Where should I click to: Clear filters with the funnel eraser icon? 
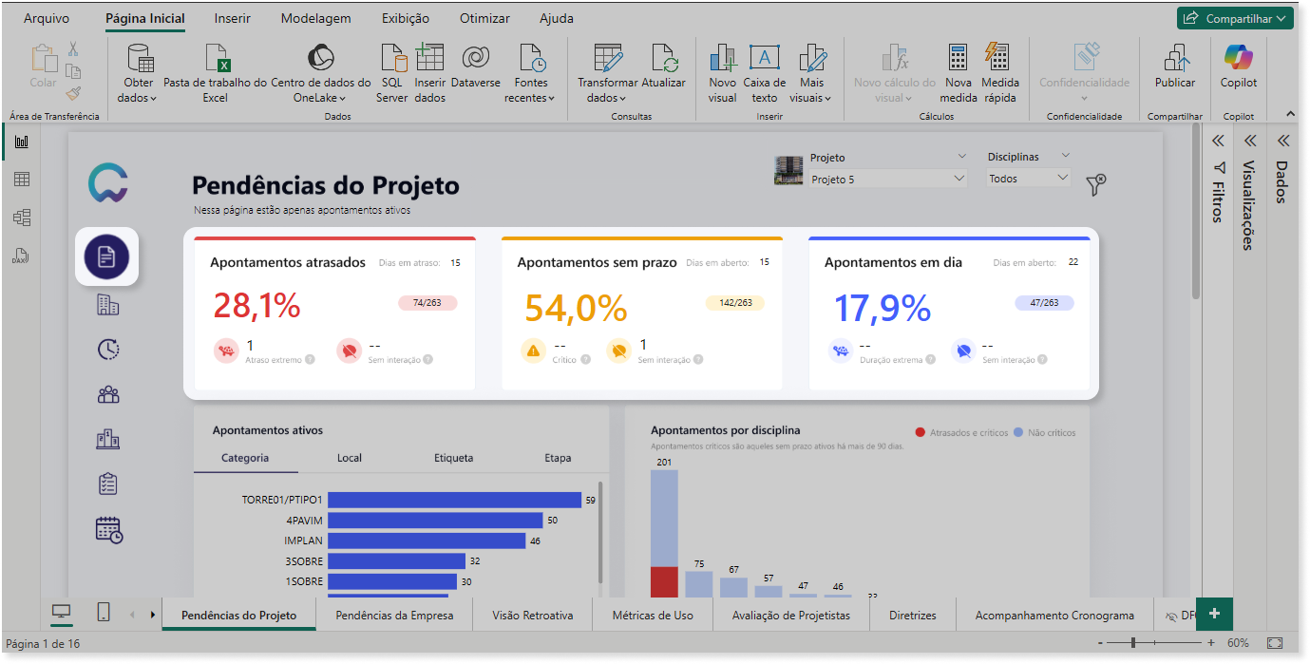[1096, 184]
